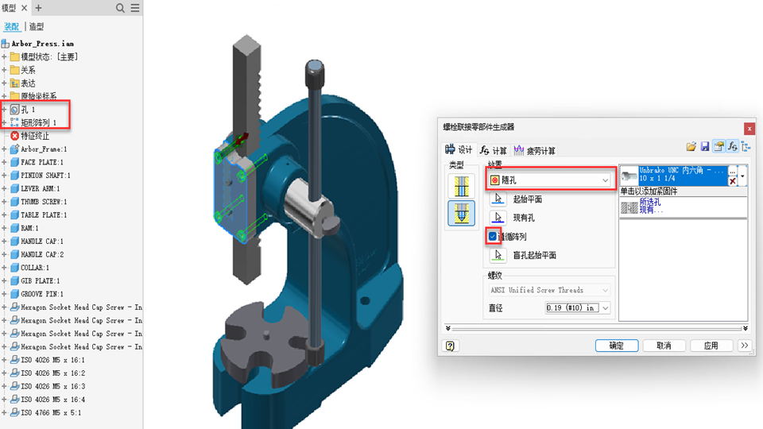The width and height of the screenshot is (763, 429).
Task: Toggle the fx calculation icon in dialog toolbar
Action: pos(732,146)
